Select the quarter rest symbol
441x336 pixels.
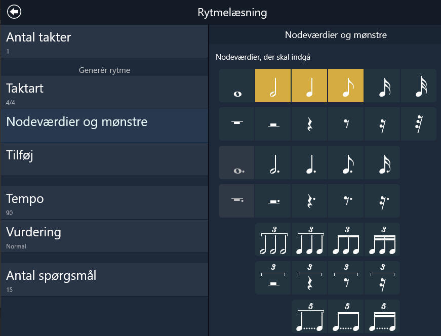click(309, 124)
